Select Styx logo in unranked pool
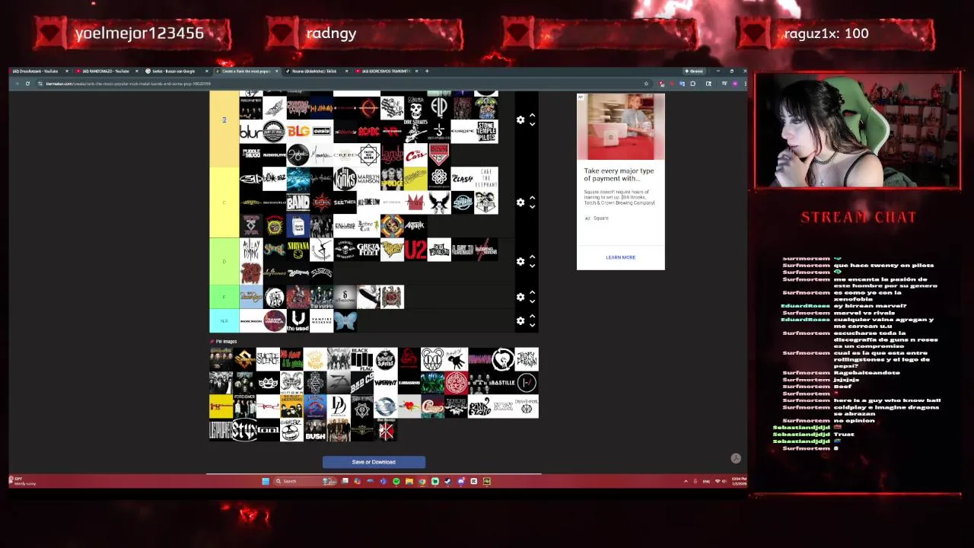 pos(244,430)
